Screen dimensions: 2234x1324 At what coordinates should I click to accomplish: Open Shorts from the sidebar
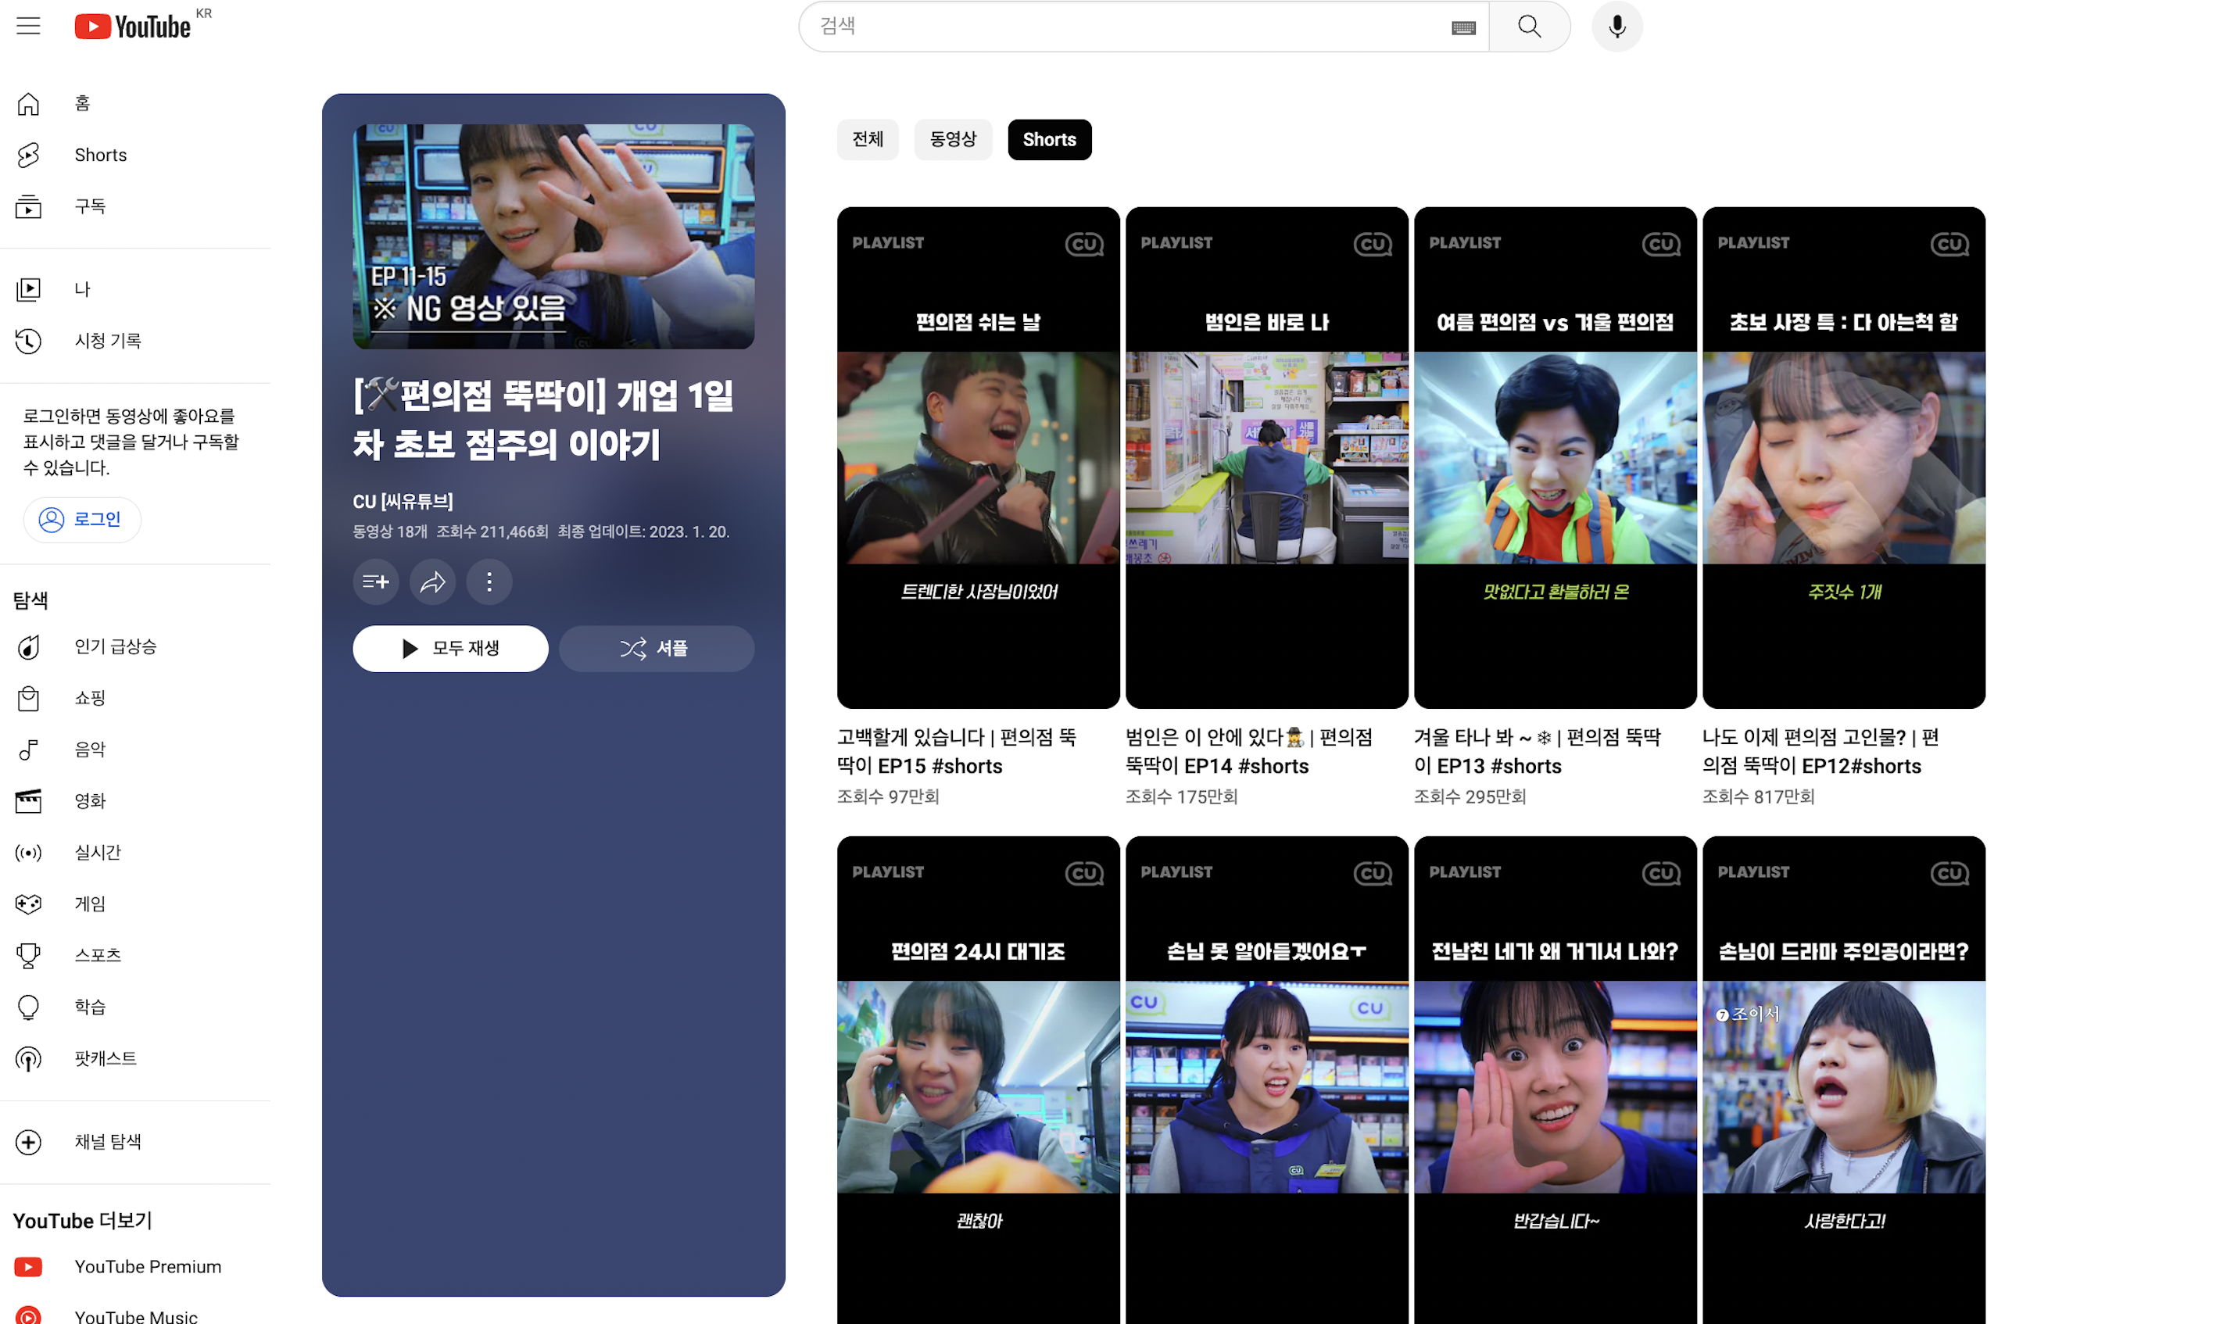100,156
